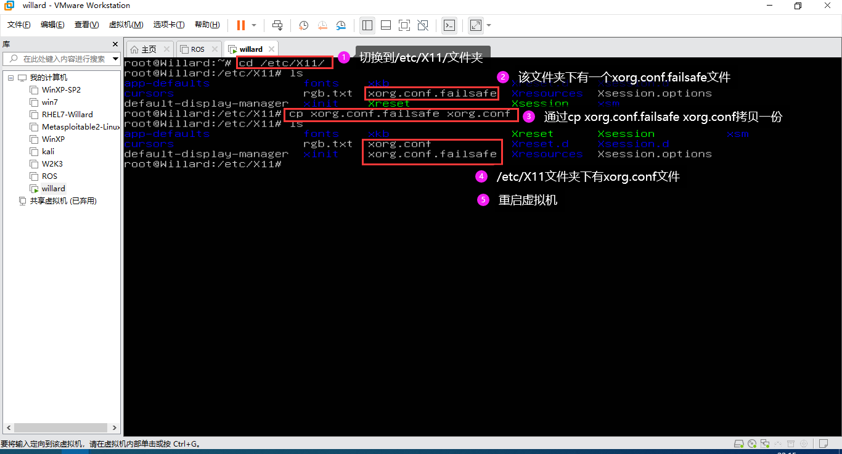Click the sound card status icon
Screen dimensions: 842x454
(x=804, y=444)
